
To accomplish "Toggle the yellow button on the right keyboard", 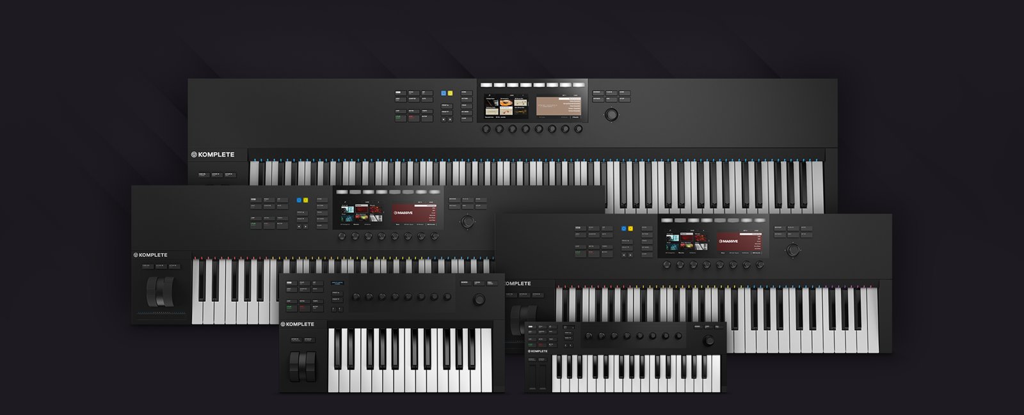I will (x=630, y=228).
